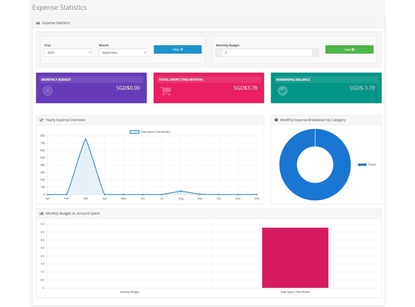This screenshot has width=415, height=307.
Task: Click the bar chart icon beside Expense Statistics header
Action: click(x=38, y=23)
